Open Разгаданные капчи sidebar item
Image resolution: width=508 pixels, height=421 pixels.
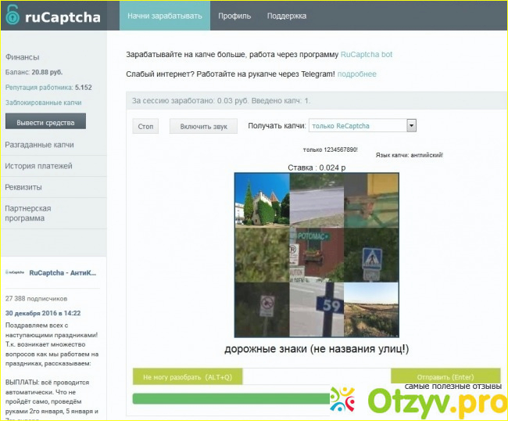tap(40, 145)
